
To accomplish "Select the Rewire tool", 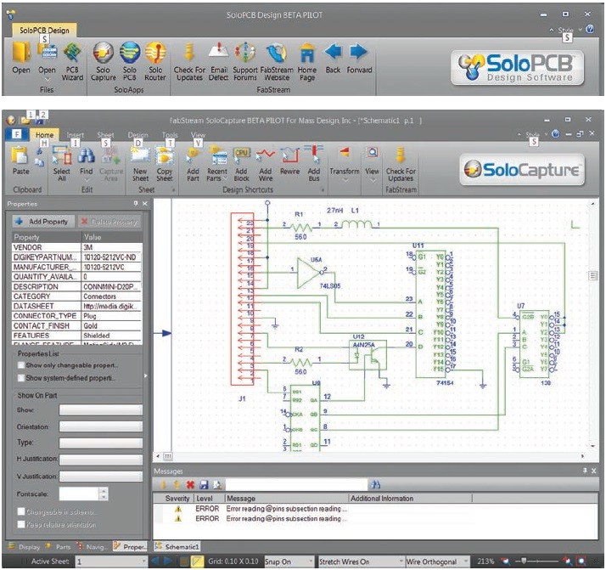I will [290, 161].
